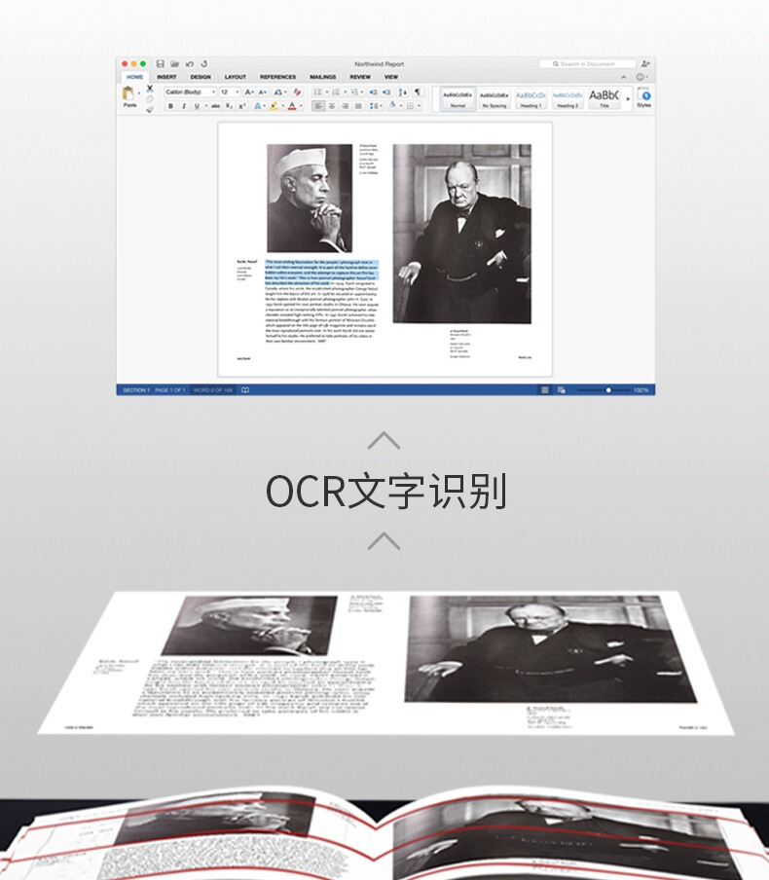Increase font size with the large A icon
The image size is (769, 880).
click(249, 92)
